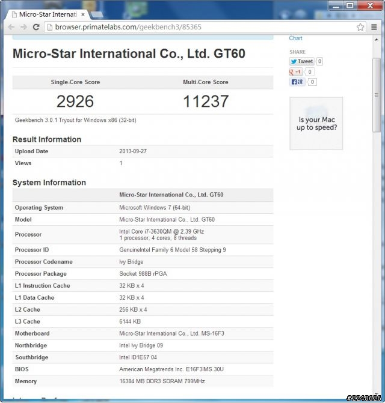Click the Facebook like button

point(297,82)
